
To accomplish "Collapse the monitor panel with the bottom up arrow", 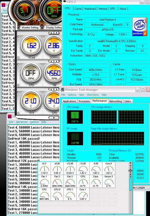I will [x=54, y=118].
